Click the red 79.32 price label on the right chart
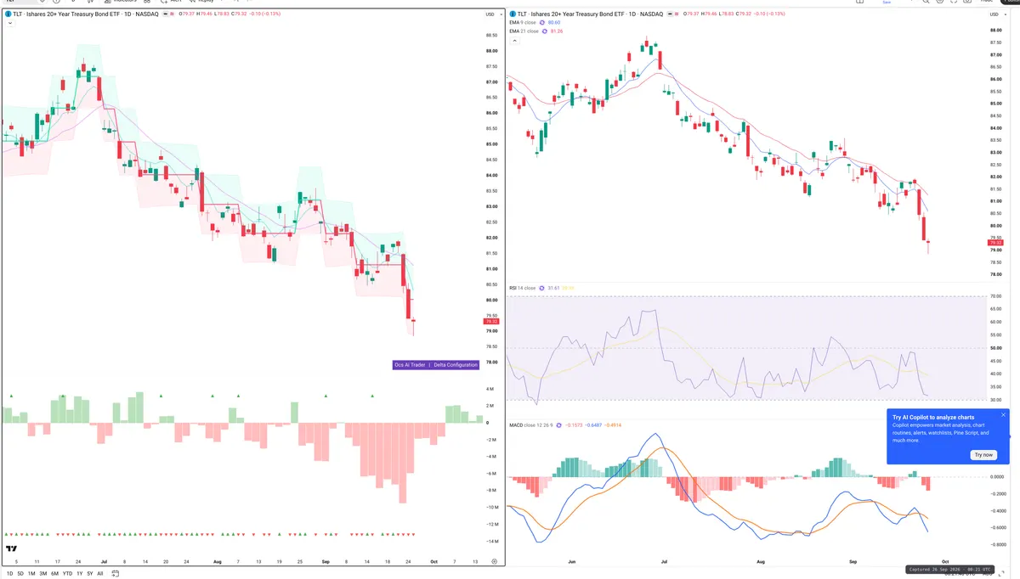 [x=996, y=244]
